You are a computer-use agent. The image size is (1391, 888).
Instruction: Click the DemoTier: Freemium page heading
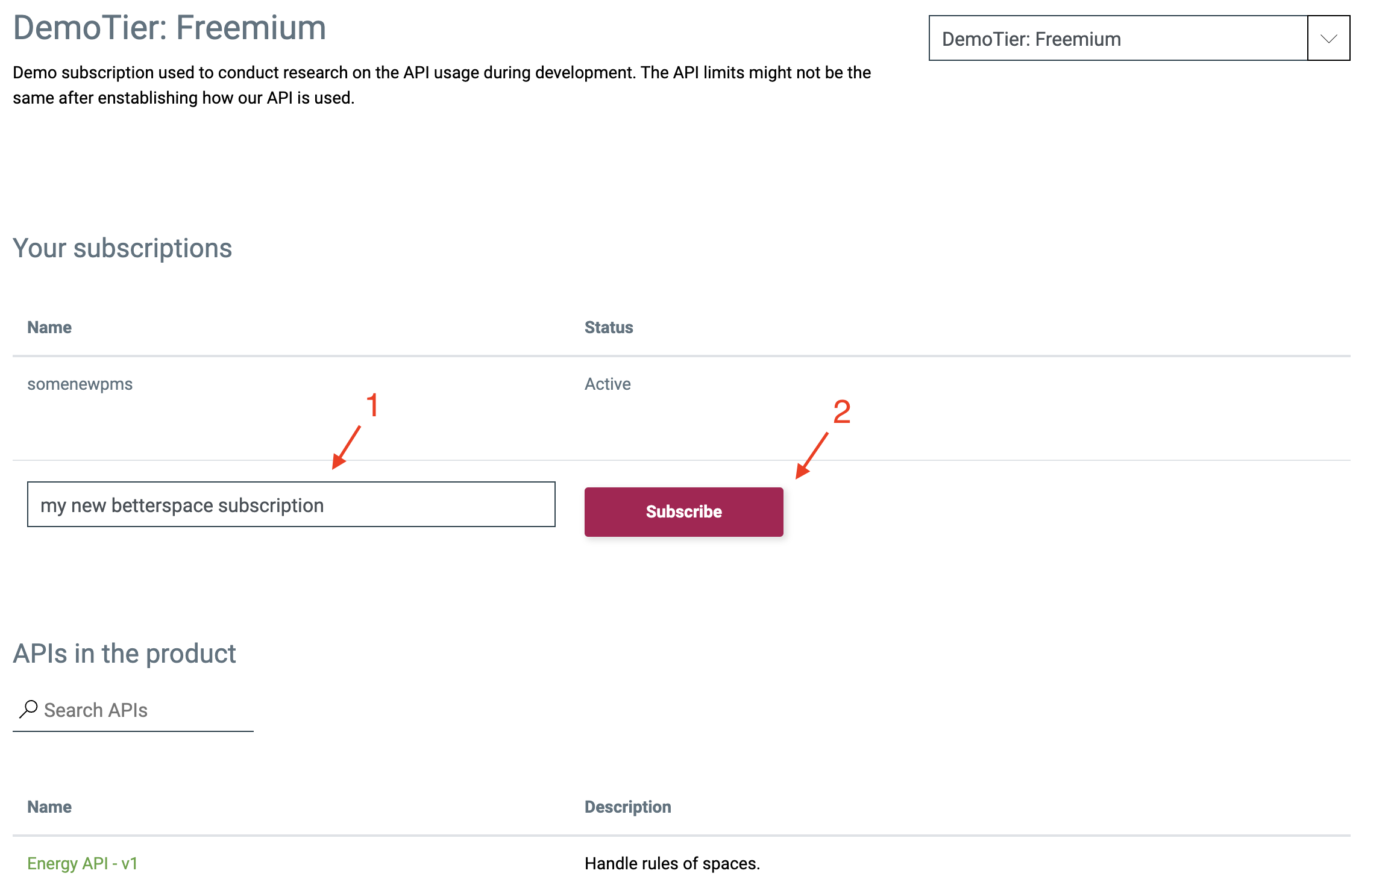coord(169,28)
